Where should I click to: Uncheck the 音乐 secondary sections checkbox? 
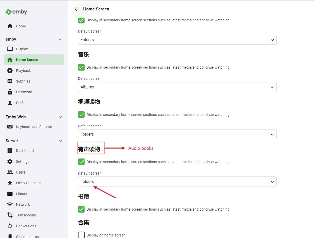click(x=81, y=67)
